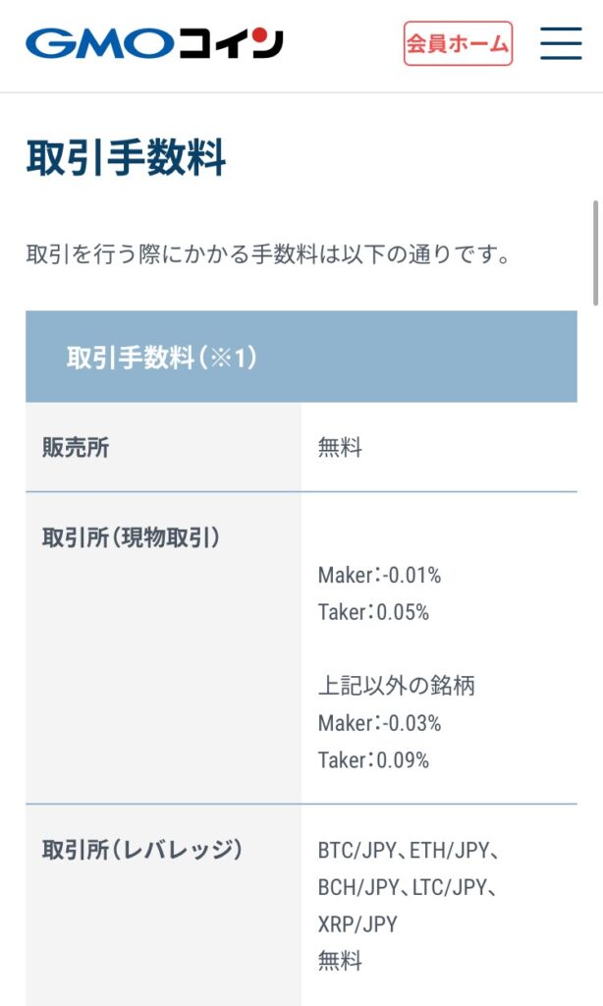The image size is (603, 1006).
Task: Click the Maker：-0.01% fee text
Action: 380,575
